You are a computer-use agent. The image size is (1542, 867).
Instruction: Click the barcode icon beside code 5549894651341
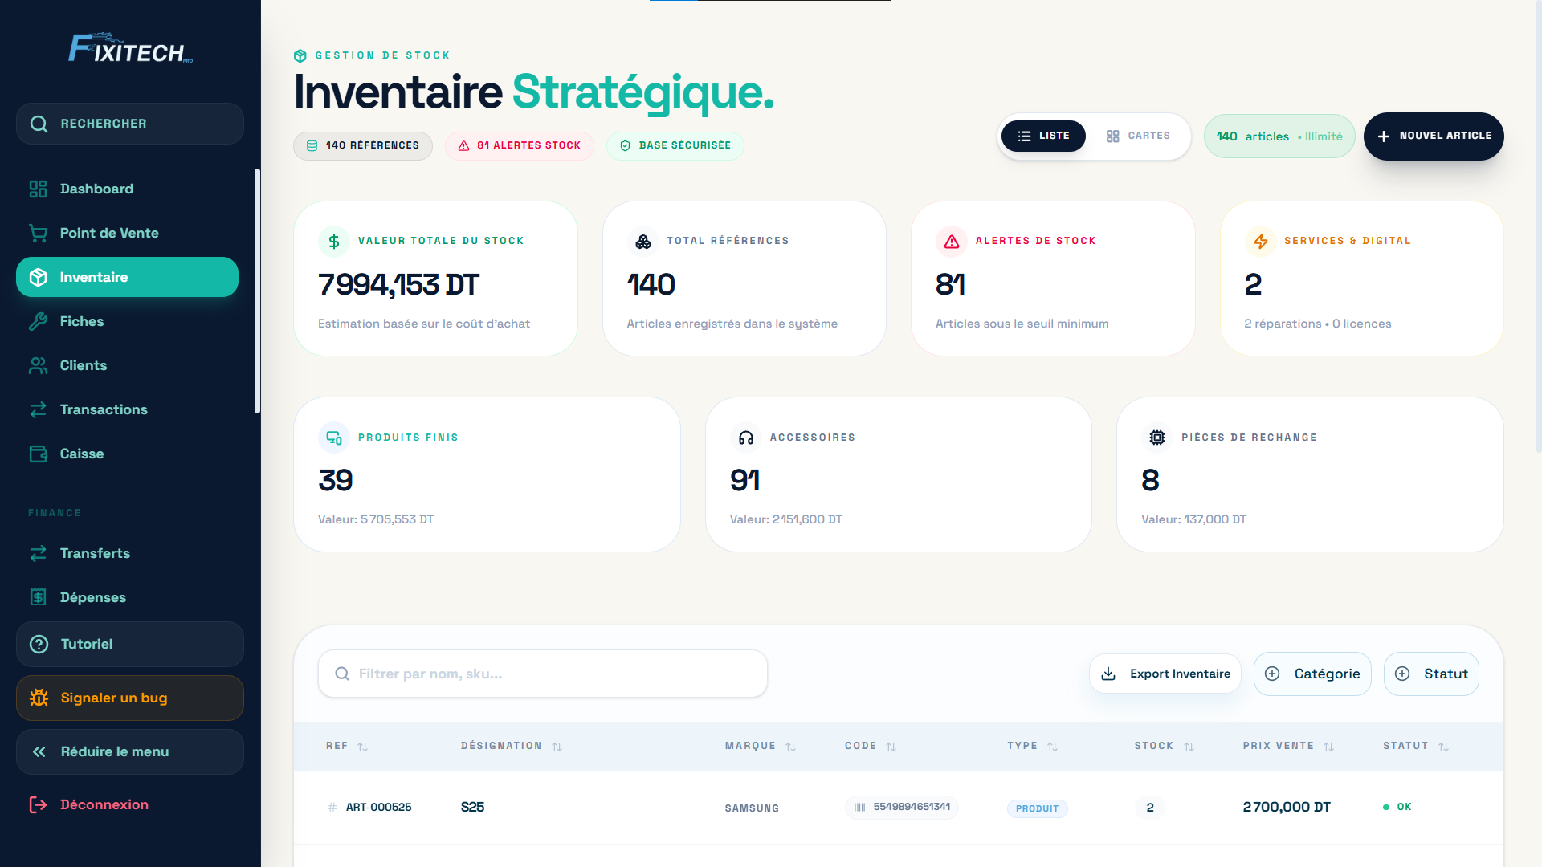[x=859, y=807]
